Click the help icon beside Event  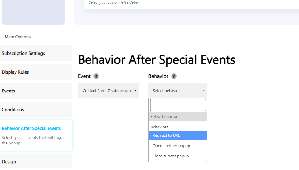(96, 76)
